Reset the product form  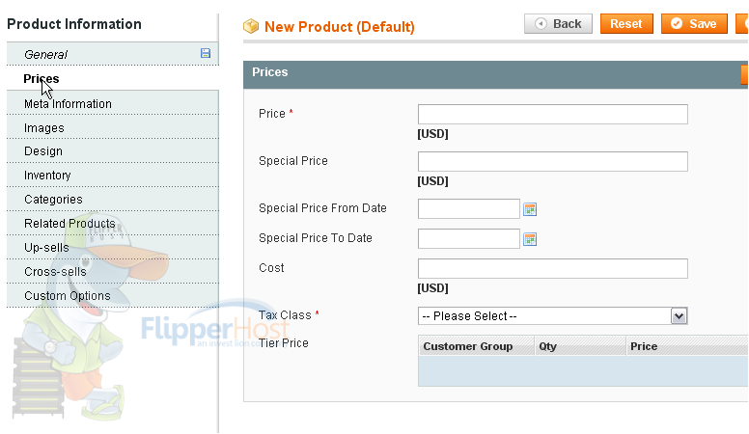[x=626, y=23]
